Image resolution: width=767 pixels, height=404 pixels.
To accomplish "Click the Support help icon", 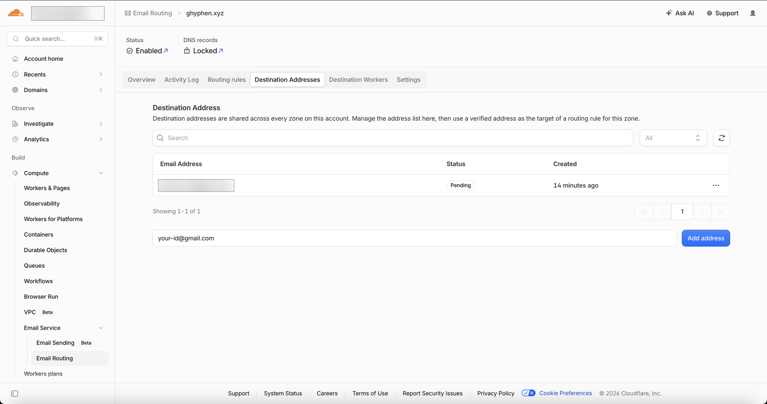I will click(709, 13).
